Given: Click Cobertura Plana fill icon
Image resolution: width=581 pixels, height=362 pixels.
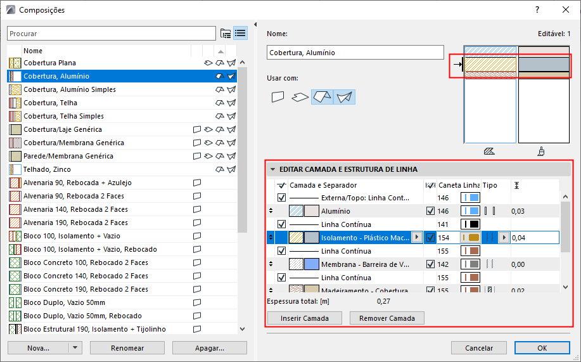Looking at the screenshot, I should tap(15, 63).
